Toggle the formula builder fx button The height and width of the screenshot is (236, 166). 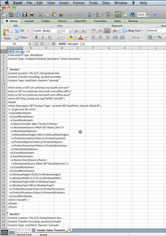pyautogui.click(x=118, y=15)
